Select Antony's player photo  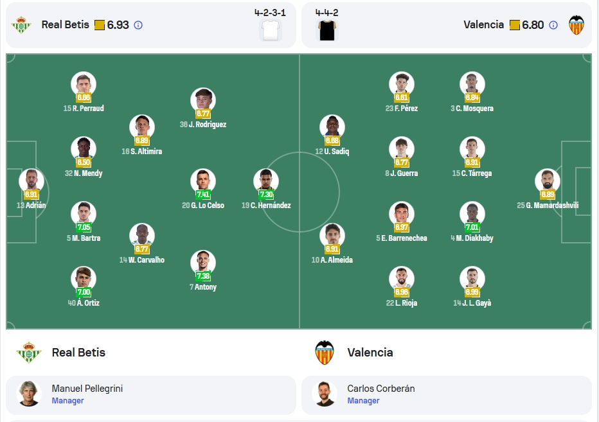203,262
